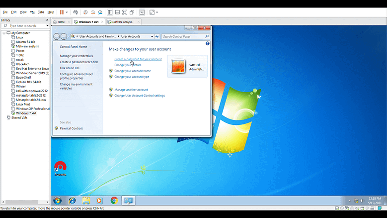Screen dimensions: 387x218
Task: Open the Windows Start button
Action: pos(58,201)
